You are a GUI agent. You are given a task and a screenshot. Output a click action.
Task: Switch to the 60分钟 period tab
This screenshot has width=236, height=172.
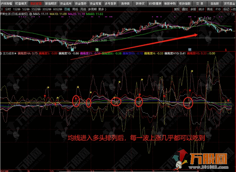pos(58,9)
